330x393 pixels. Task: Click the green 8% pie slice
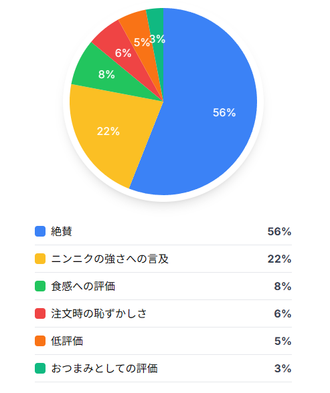pyautogui.click(x=110, y=75)
